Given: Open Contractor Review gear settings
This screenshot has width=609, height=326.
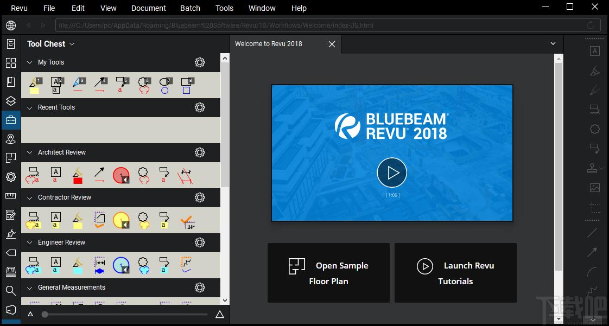Looking at the screenshot, I should 200,197.
